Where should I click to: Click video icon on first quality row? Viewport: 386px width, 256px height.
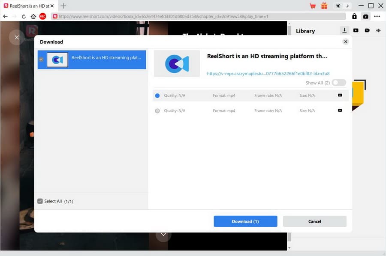[x=340, y=95]
